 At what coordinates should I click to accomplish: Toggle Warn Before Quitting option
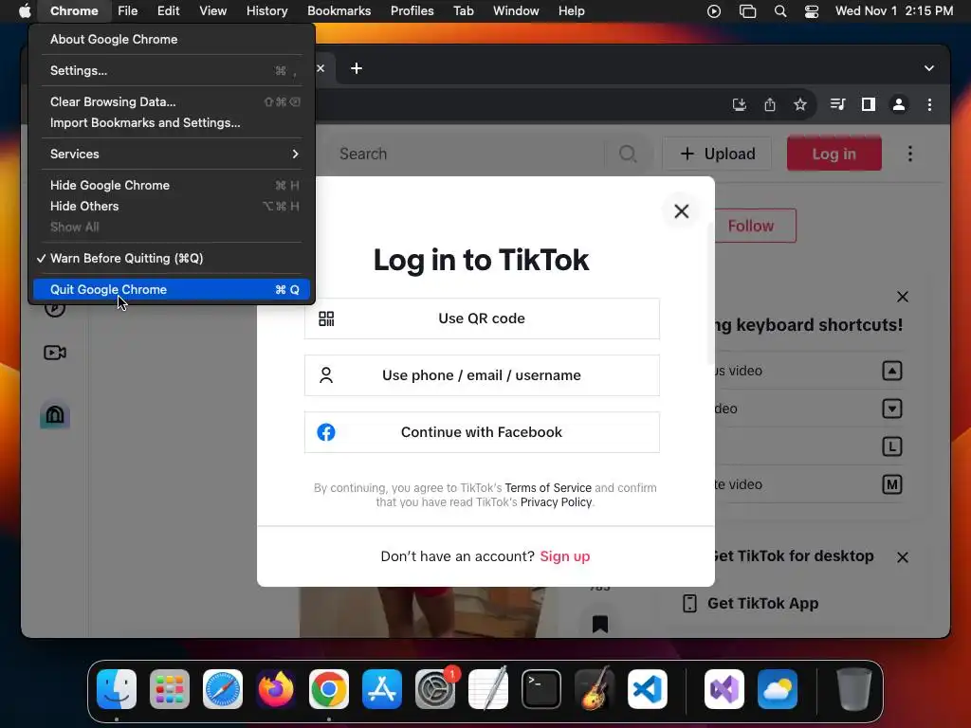coord(172,258)
